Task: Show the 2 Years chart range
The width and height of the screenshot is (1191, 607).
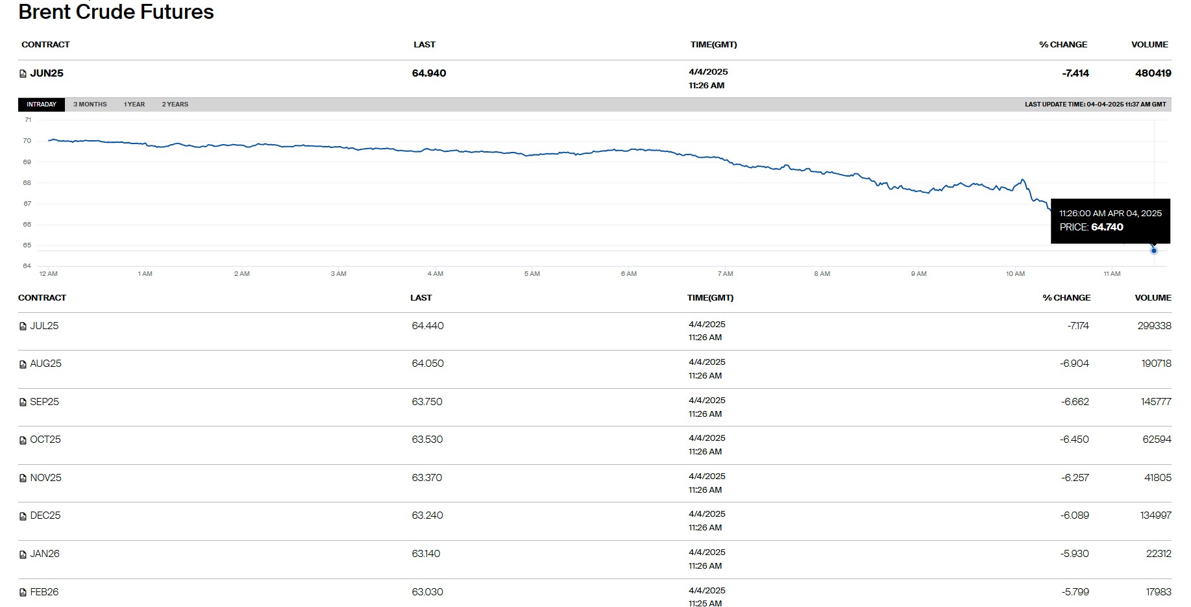Action: pyautogui.click(x=175, y=105)
